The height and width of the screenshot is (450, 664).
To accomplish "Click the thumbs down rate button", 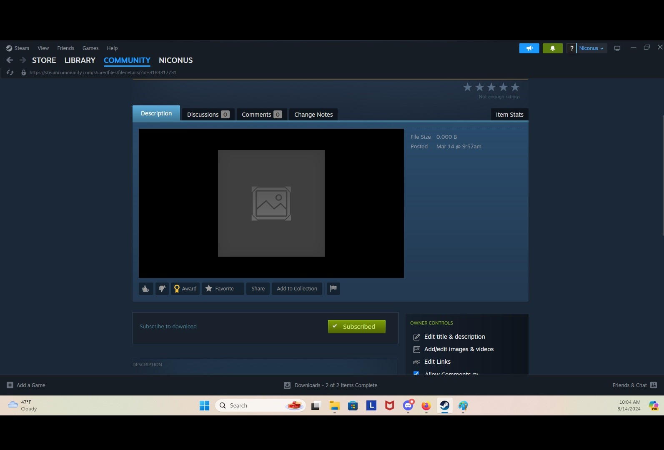I will [162, 289].
